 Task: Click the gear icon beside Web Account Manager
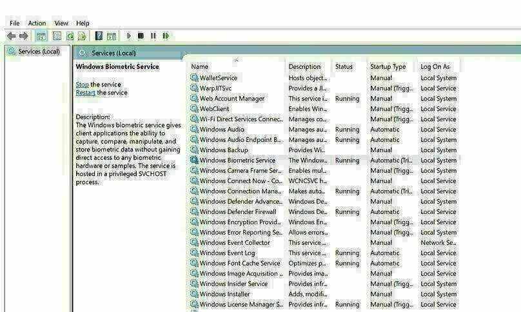(x=194, y=99)
